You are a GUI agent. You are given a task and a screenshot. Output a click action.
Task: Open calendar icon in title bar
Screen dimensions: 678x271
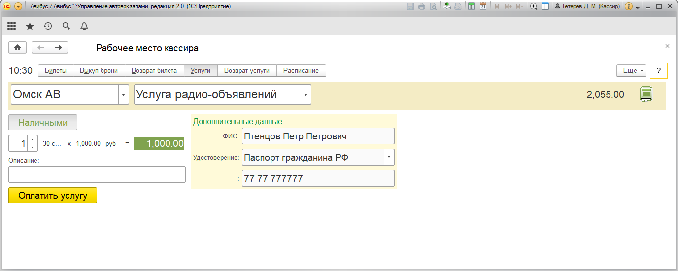pyautogui.click(x=483, y=7)
